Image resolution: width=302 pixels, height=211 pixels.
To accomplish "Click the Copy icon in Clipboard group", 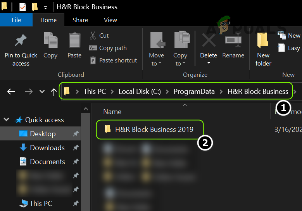I will 50,41.
